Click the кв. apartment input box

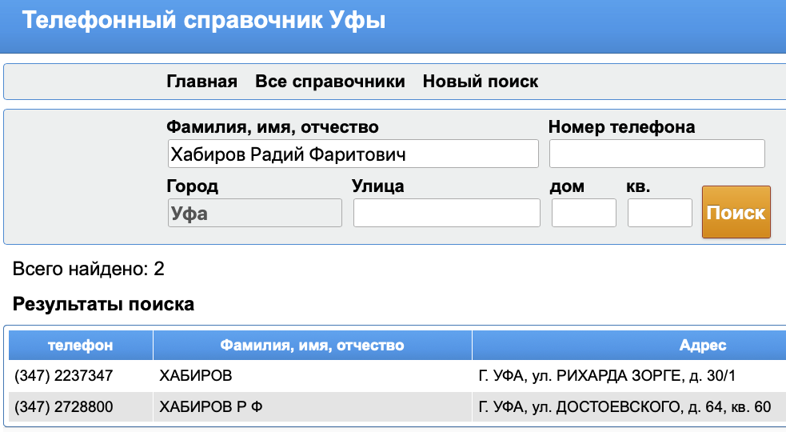(x=660, y=214)
